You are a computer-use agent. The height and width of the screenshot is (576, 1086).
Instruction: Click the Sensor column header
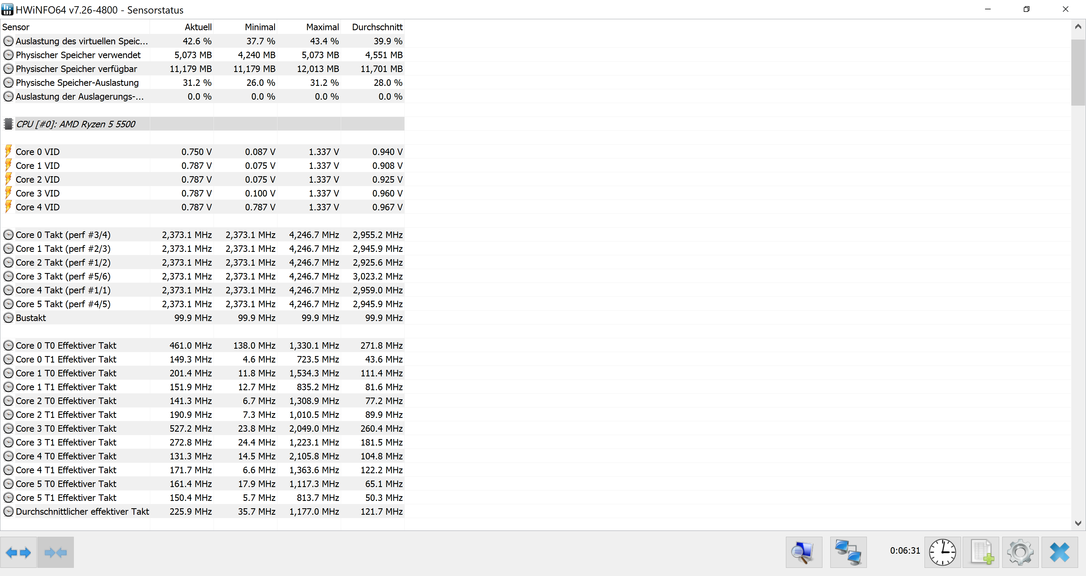tap(16, 27)
